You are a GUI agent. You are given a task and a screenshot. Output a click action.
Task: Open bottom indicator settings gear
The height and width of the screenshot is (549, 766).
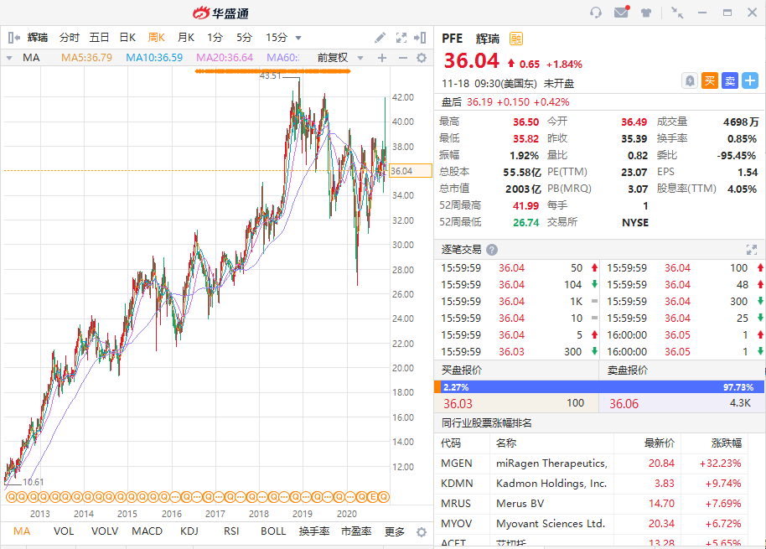click(421, 532)
